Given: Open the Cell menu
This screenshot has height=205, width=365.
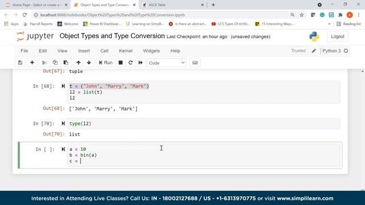Looking at the screenshot, I should (104, 51).
